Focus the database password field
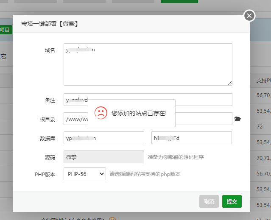 coord(192,138)
